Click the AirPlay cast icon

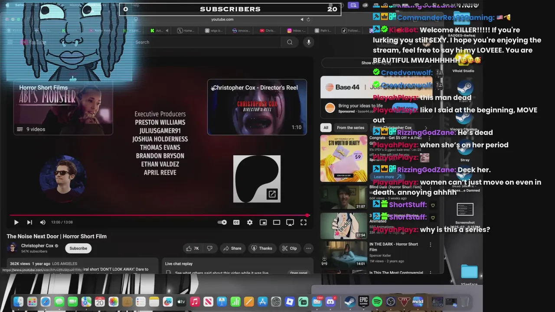(x=290, y=222)
